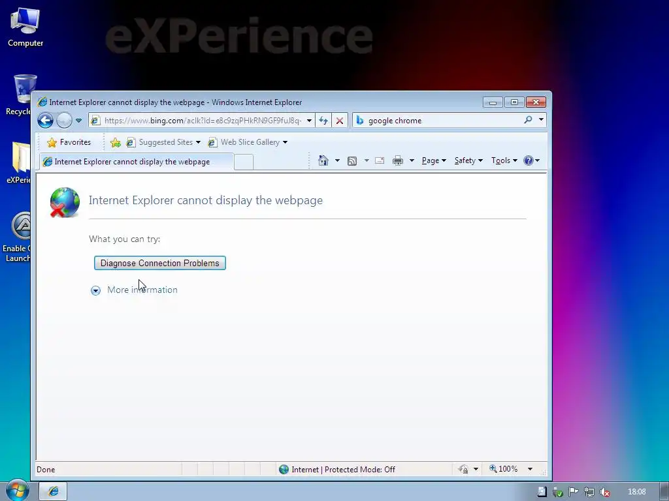
Task: Click Diagnose Connection Problems button
Action: click(x=160, y=263)
